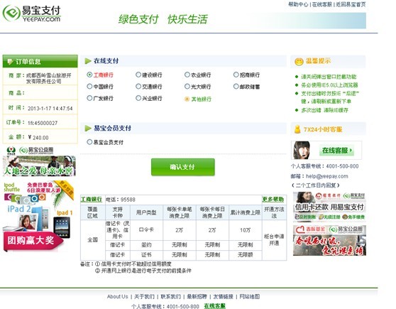Click the YeePay logo icon

(11, 13)
